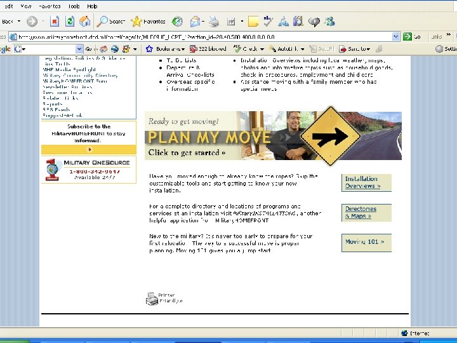Click the AutoFill toolbar button

[x=321, y=49]
